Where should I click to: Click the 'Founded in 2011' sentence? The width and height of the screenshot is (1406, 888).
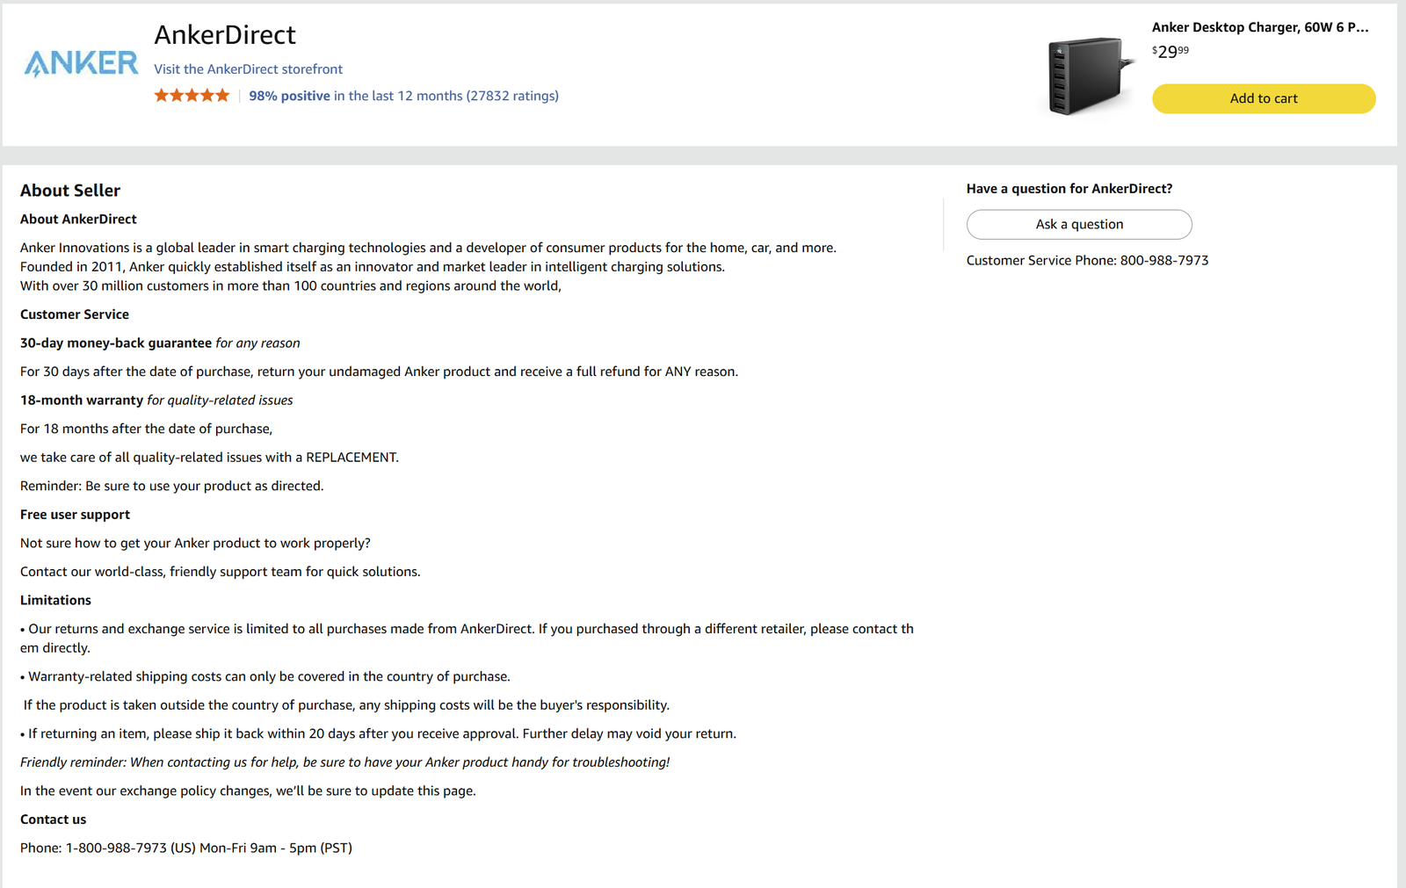(373, 267)
